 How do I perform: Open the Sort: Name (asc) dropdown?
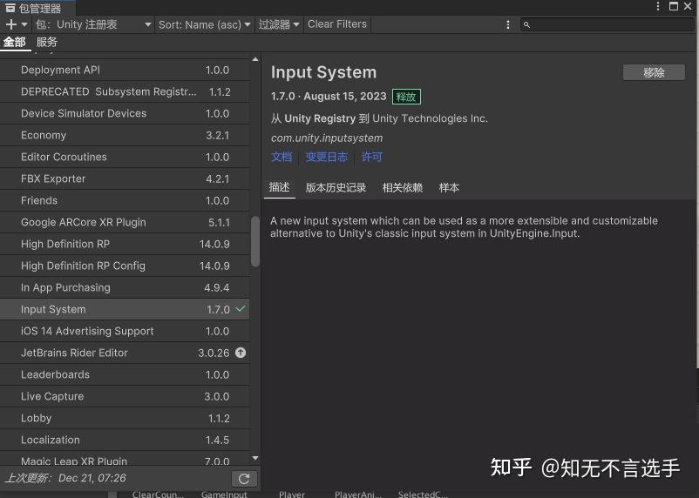[x=204, y=24]
